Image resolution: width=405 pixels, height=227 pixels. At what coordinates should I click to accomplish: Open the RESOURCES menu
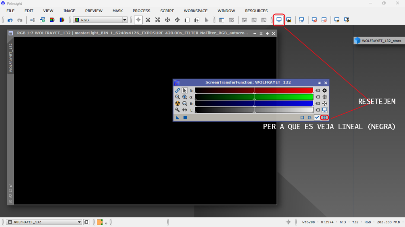[256, 11]
